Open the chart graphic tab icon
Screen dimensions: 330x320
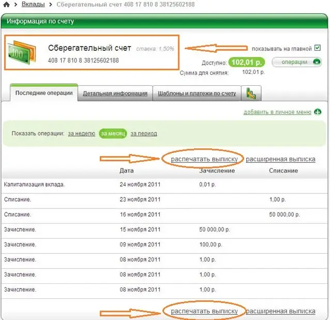pos(251,93)
